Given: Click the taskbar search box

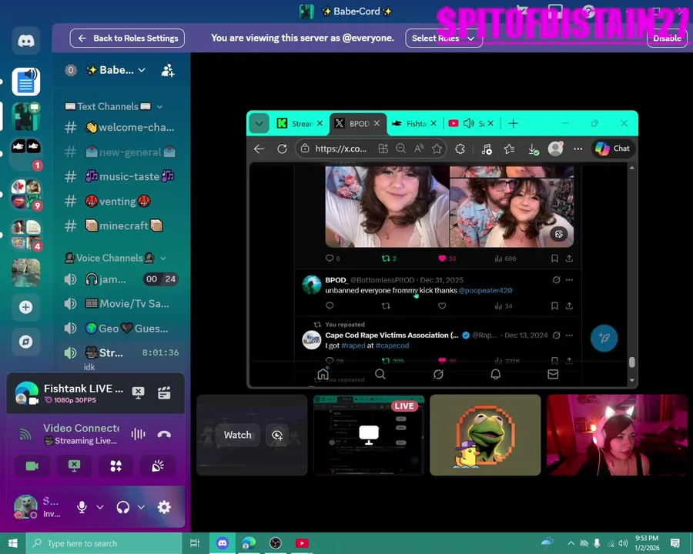Looking at the screenshot, I should click(x=104, y=543).
